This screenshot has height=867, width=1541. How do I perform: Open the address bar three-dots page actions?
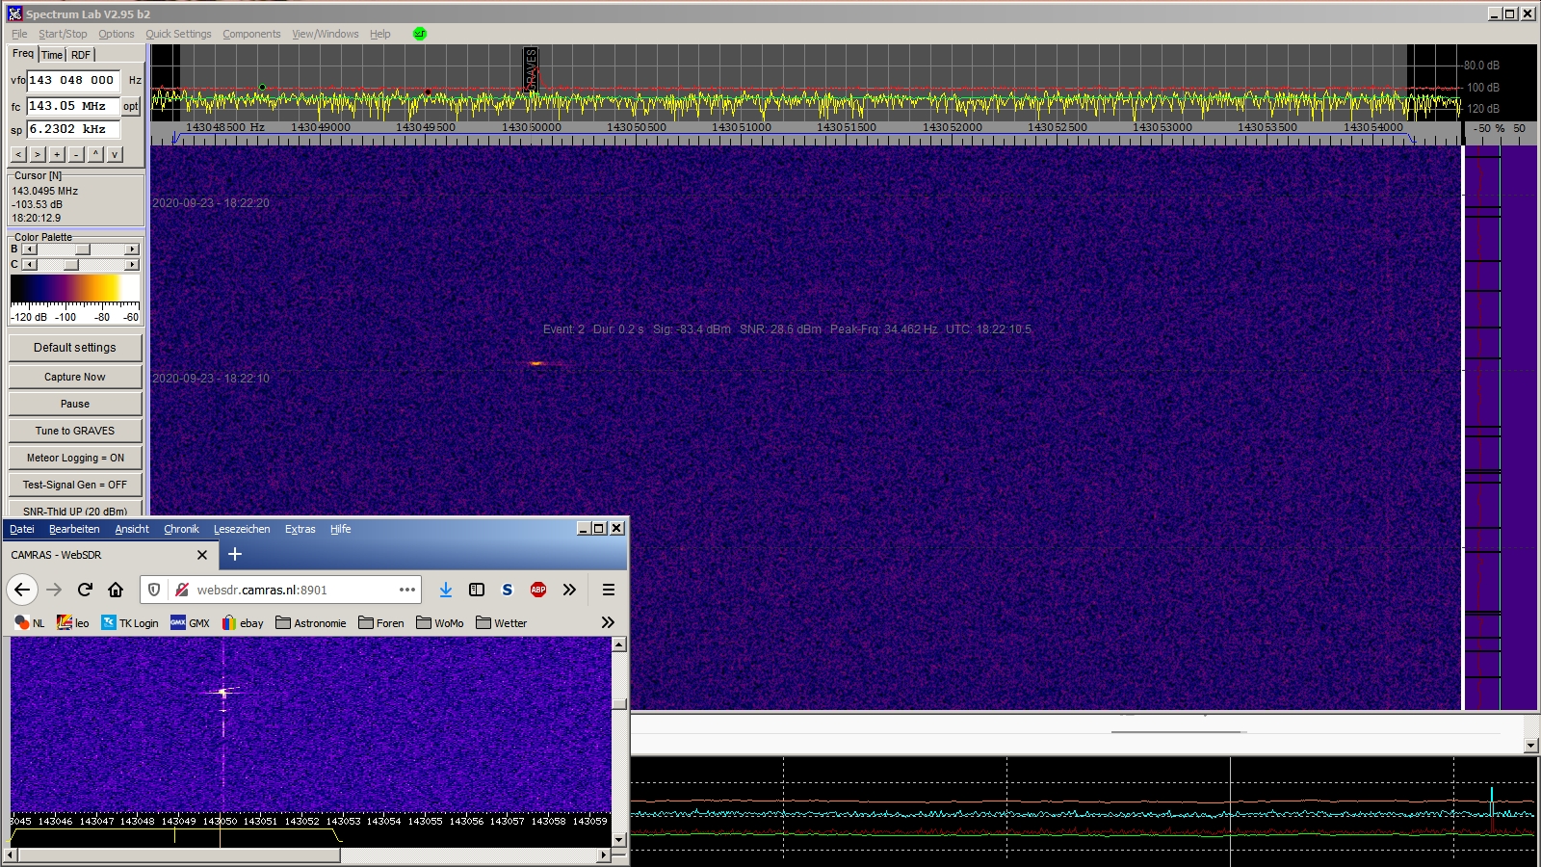click(x=407, y=590)
